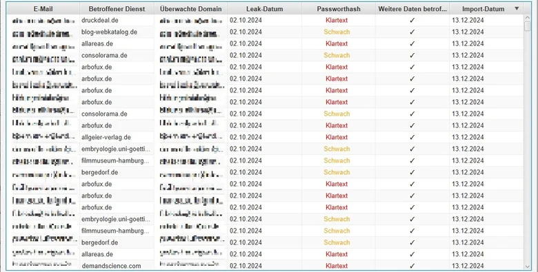The height and width of the screenshot is (272, 538).
Task: Click the blurred e-mail in the druckdeal.de row
Action: tap(43, 21)
